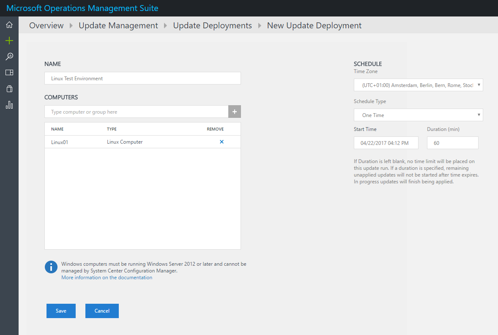Go to Update Deployments breadcrumb
Screen dimensions: 498x335
pyautogui.click(x=213, y=25)
